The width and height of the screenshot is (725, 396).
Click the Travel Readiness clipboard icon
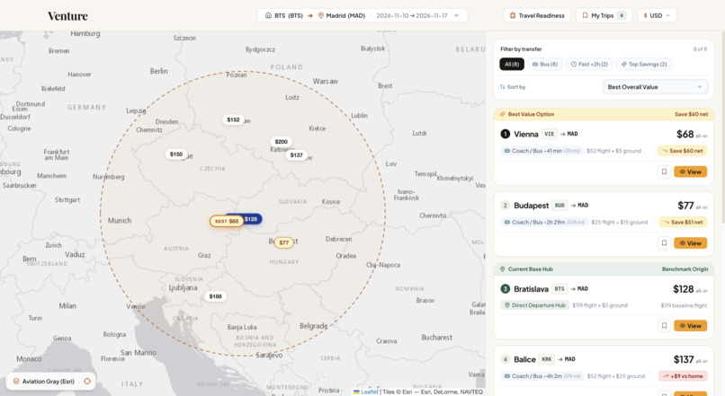point(513,15)
